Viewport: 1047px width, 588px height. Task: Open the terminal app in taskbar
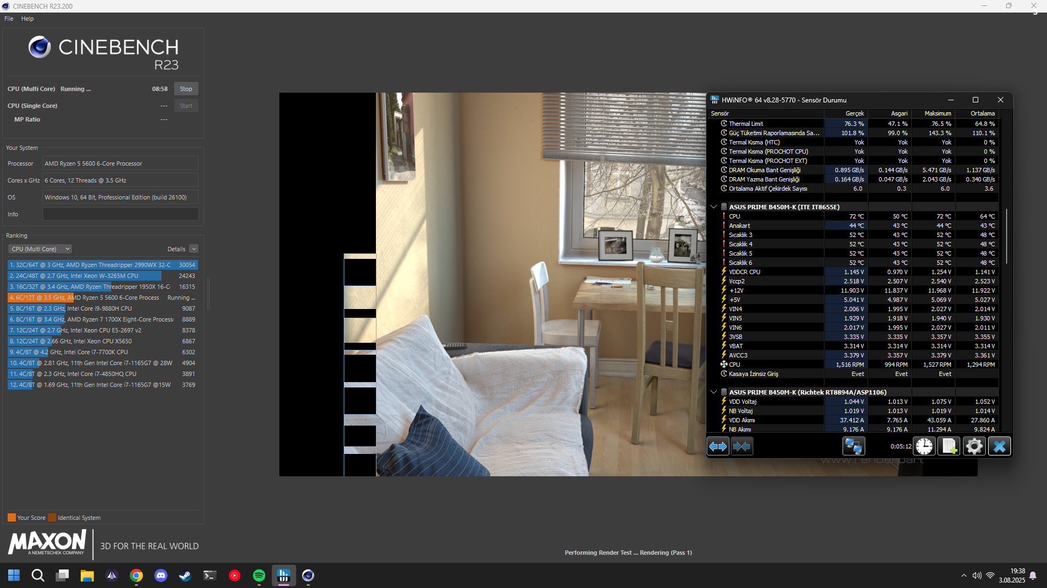[210, 575]
